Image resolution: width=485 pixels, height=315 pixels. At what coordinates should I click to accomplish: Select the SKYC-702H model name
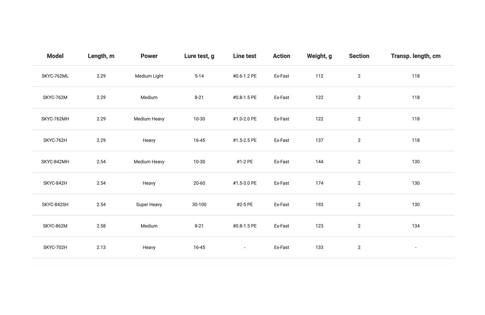tap(55, 248)
